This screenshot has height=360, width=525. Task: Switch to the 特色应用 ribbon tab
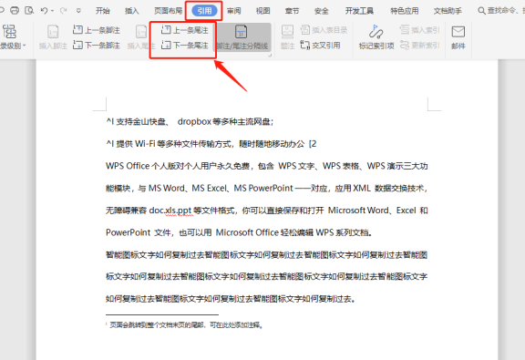click(404, 11)
